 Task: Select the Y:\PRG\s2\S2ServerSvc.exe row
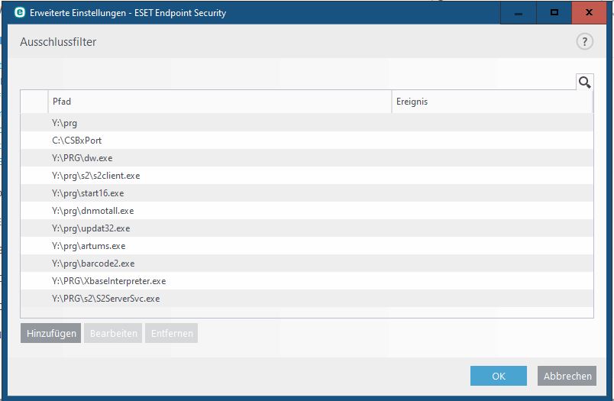coord(306,299)
